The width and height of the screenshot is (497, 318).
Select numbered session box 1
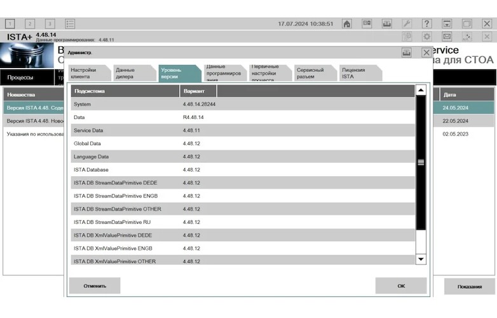click(10, 24)
